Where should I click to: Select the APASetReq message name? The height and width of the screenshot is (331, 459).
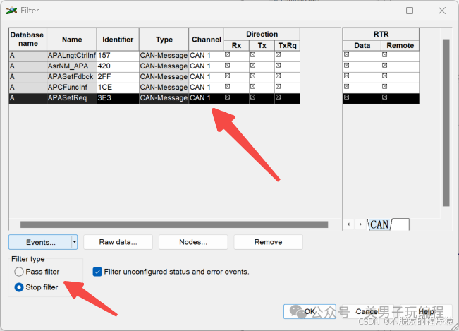(x=72, y=98)
